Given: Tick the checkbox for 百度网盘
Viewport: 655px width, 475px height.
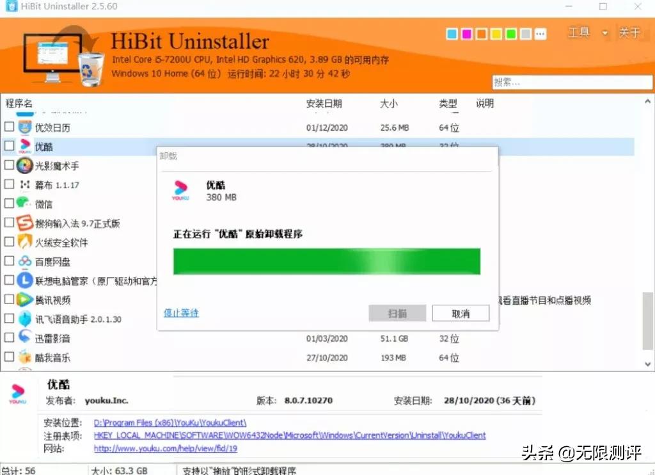Looking at the screenshot, I should (9, 261).
